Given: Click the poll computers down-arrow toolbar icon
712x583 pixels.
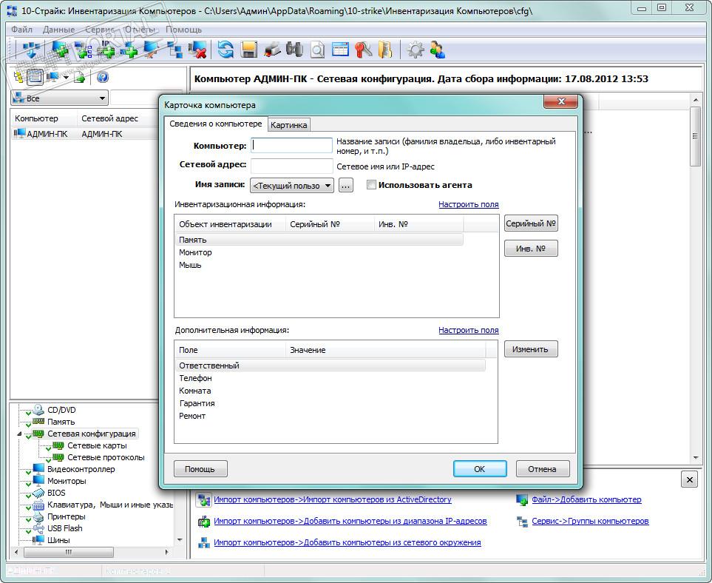Looking at the screenshot, I should click(x=31, y=50).
